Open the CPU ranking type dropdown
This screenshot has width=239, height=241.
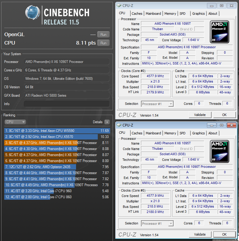coord(15,122)
